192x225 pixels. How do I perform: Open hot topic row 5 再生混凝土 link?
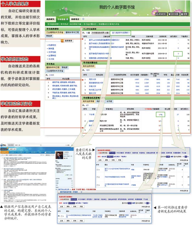pyautogui.click(x=65, y=97)
